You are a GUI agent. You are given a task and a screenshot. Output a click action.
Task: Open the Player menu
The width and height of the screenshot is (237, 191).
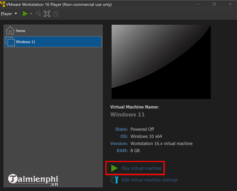[x=9, y=14]
